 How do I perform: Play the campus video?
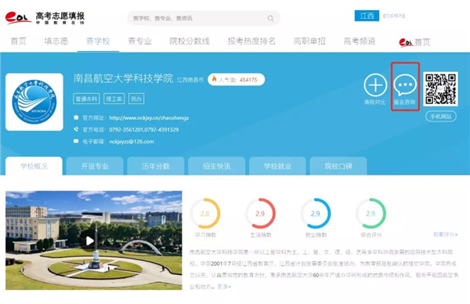(x=89, y=241)
